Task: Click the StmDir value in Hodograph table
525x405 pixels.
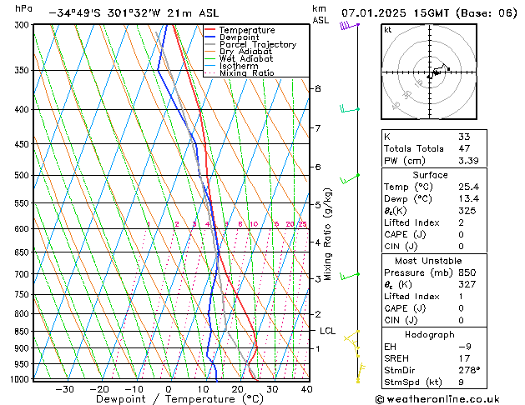Action: tap(469, 370)
